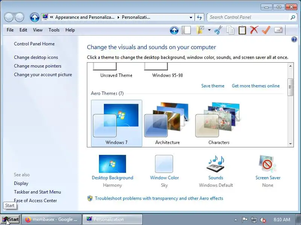Click the magnifier search icon
The height and width of the screenshot is (225, 301).
(293, 17)
